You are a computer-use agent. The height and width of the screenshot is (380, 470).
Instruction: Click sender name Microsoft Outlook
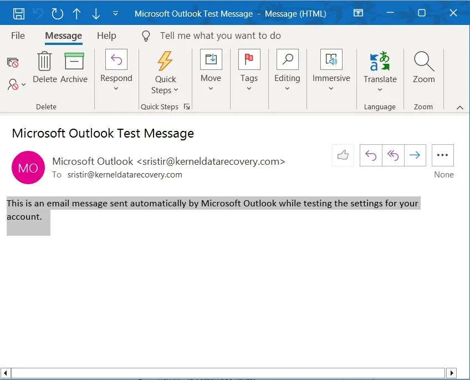pos(93,161)
